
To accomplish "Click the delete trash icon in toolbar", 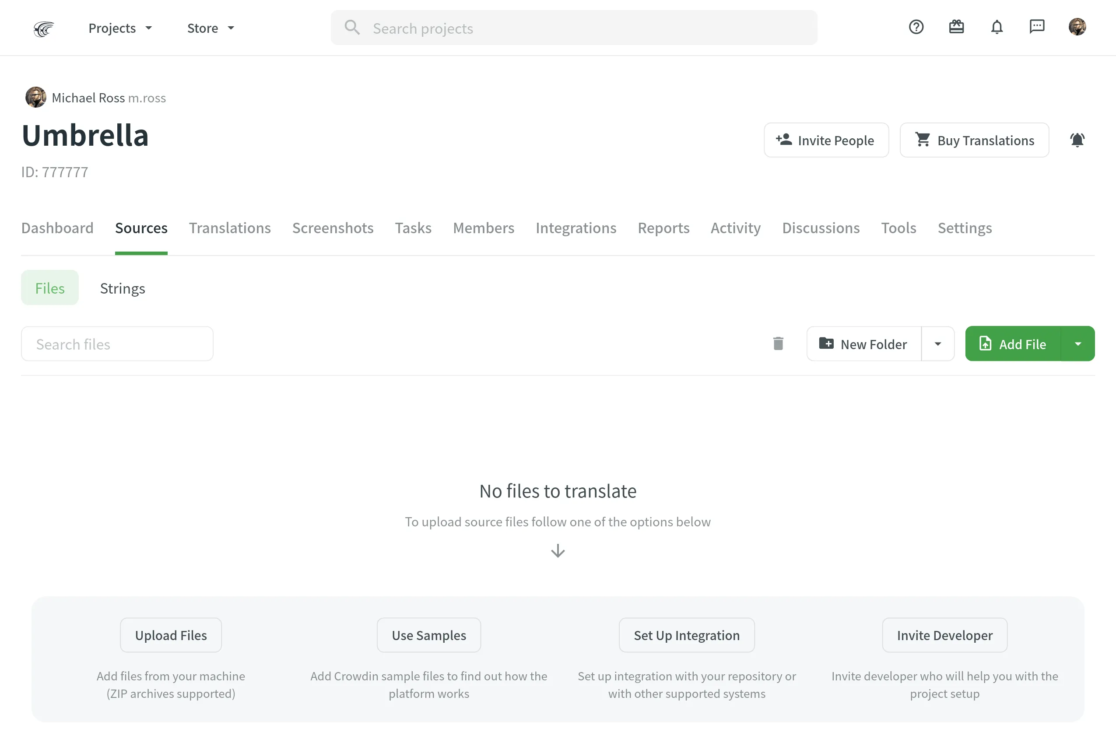I will point(778,344).
